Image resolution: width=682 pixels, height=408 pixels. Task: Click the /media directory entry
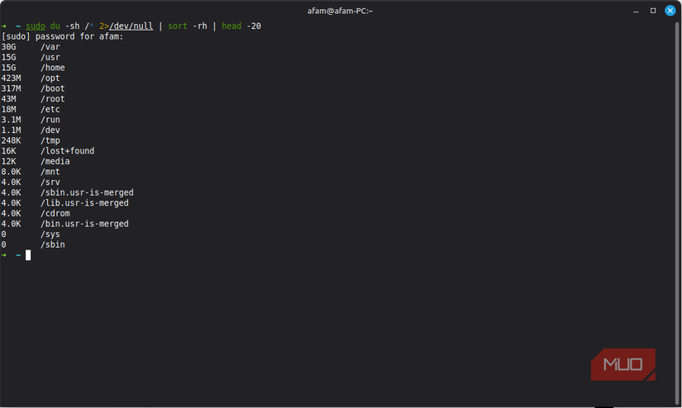tap(55, 162)
